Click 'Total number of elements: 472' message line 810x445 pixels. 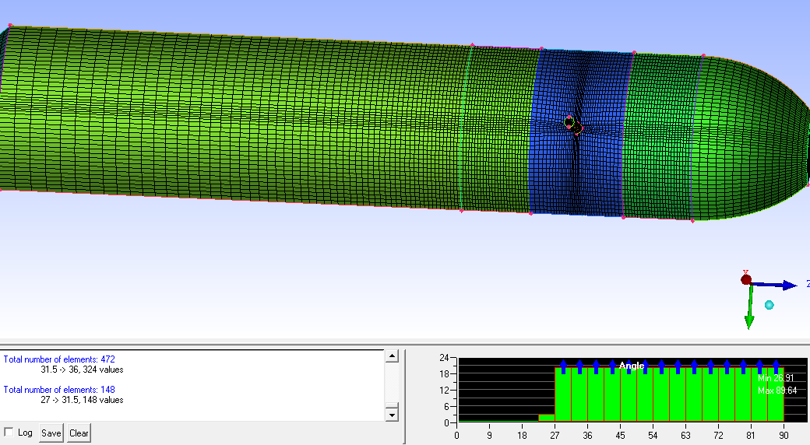click(59, 359)
